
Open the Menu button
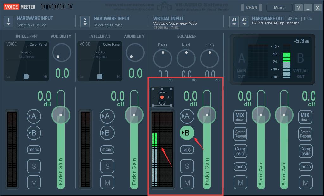(x=279, y=8)
